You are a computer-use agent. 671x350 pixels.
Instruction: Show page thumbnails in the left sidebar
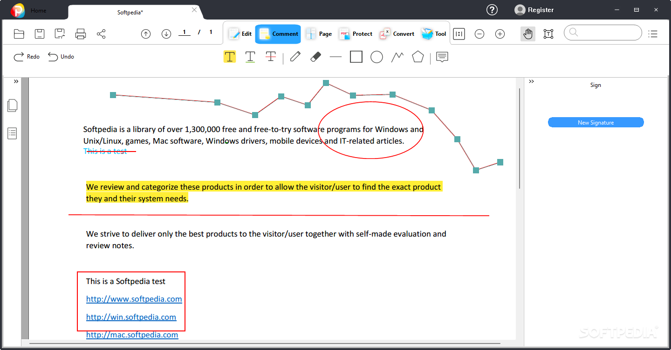[13, 106]
